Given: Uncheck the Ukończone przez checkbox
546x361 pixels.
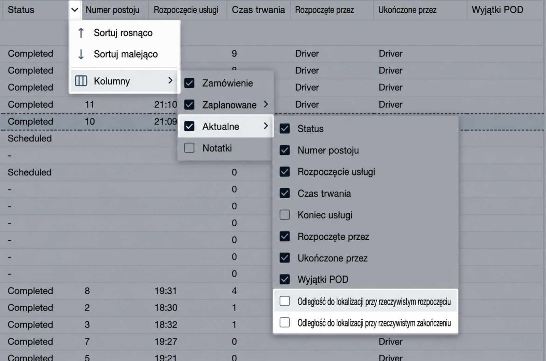Looking at the screenshot, I should (x=284, y=258).
